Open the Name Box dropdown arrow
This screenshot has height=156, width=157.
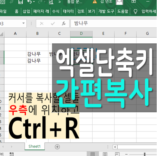[24, 23]
